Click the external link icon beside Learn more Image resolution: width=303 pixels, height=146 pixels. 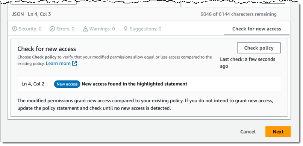[74, 64]
